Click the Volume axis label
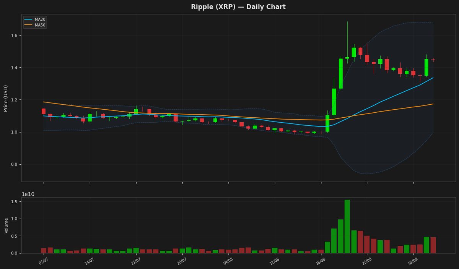459x269 pixels. [6, 225]
